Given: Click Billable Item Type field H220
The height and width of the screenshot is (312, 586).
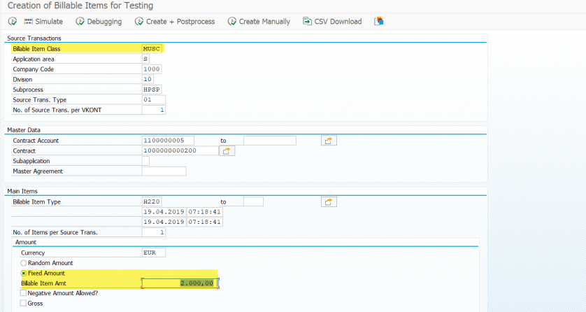Looking at the screenshot, I should pyautogui.click(x=152, y=201).
